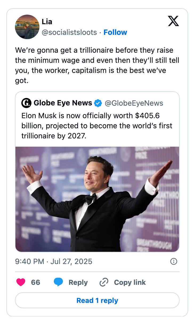Open the tweet info circle icon
The height and width of the screenshot is (321, 194).
click(173, 261)
